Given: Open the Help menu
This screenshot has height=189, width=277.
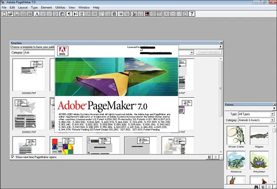Looking at the screenshot, I should tap(96, 7).
